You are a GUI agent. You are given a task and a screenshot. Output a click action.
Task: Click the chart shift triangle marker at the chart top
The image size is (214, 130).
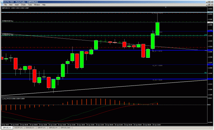pos(166,7)
